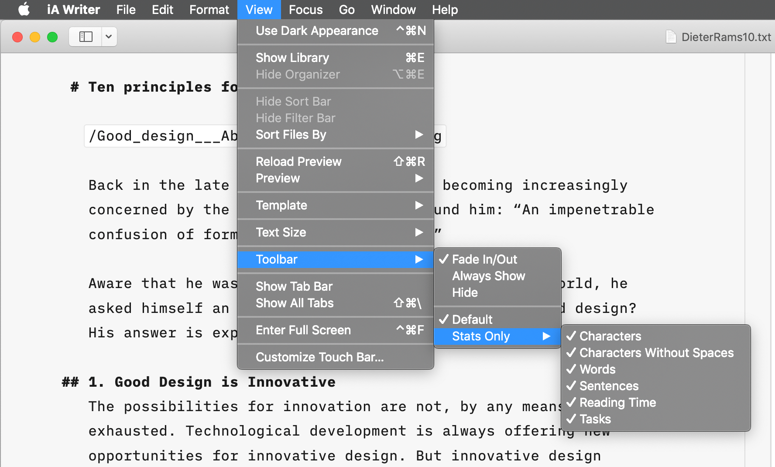
Task: Close the open View menu
Action: (x=259, y=10)
